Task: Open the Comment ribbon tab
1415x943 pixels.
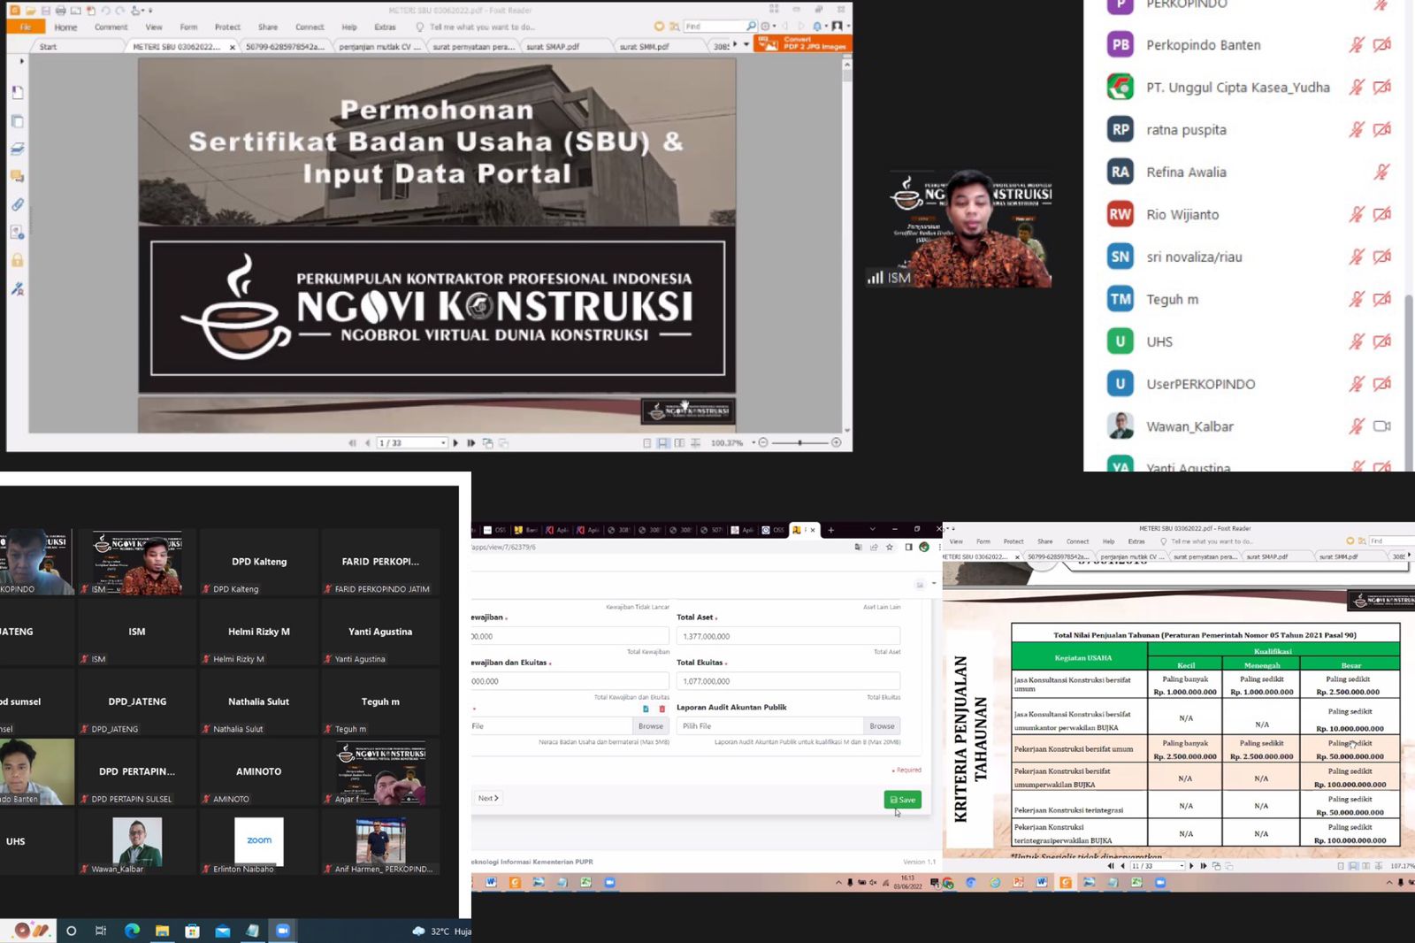Action: coord(111,27)
